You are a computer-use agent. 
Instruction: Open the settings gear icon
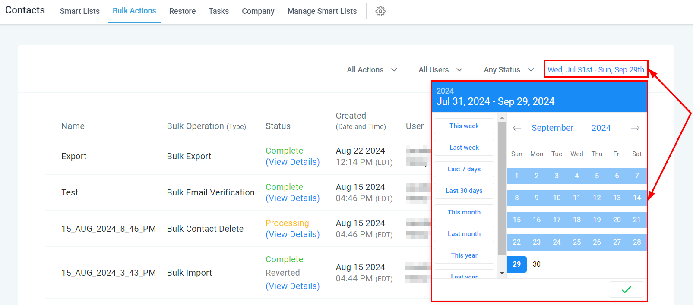[380, 11]
